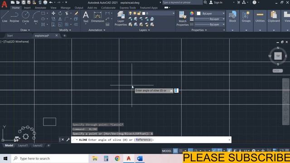Expand the Draw panel
The height and width of the screenshot is (163, 290).
click(x=25, y=30)
